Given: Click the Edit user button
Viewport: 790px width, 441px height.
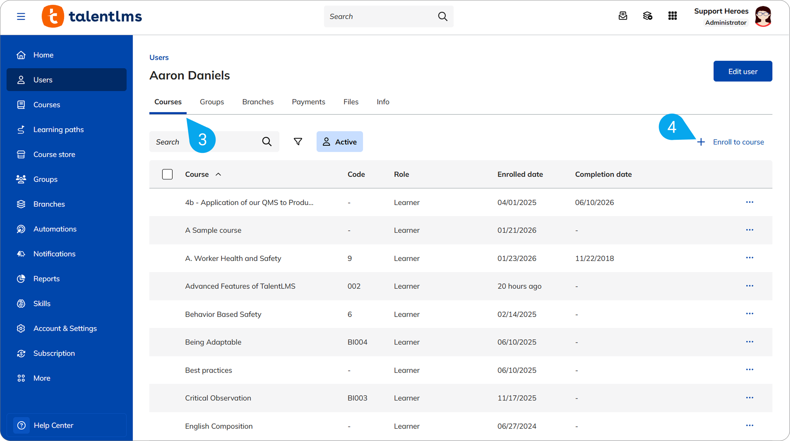Looking at the screenshot, I should pos(743,71).
